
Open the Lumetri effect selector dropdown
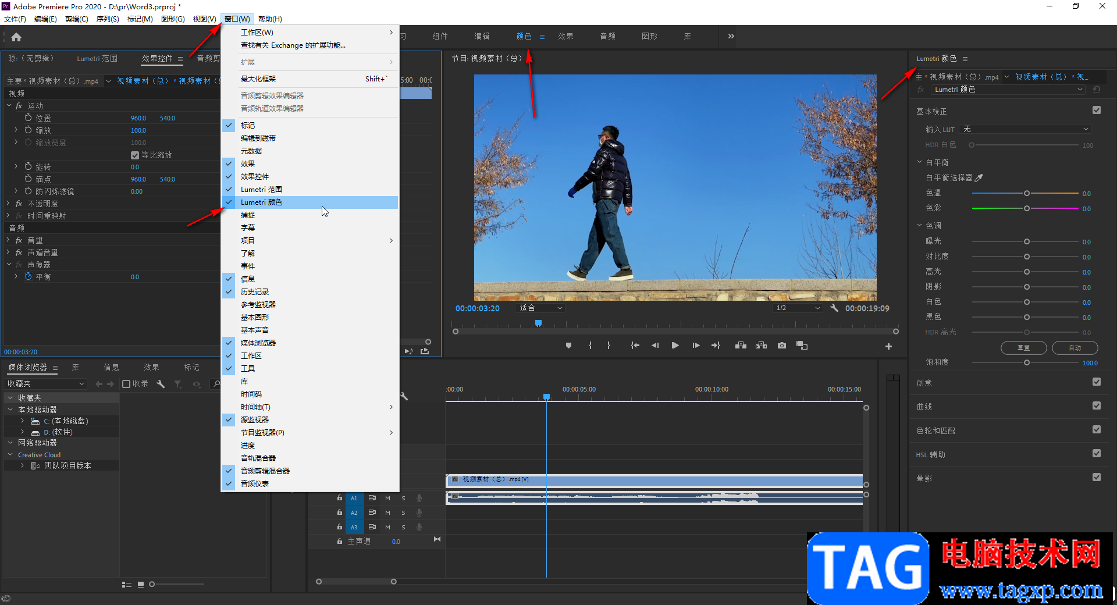pyautogui.click(x=1008, y=90)
